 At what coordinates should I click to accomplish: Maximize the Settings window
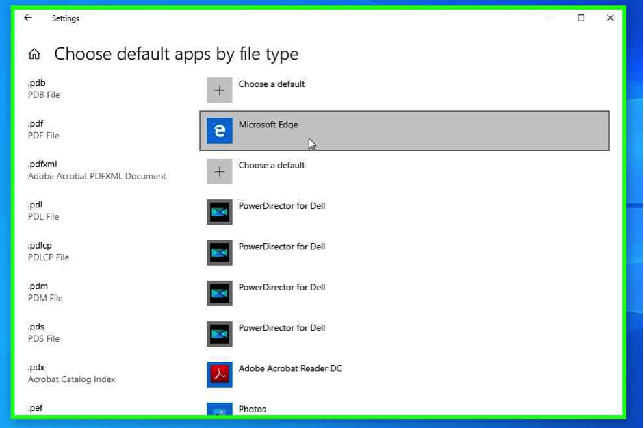click(581, 18)
